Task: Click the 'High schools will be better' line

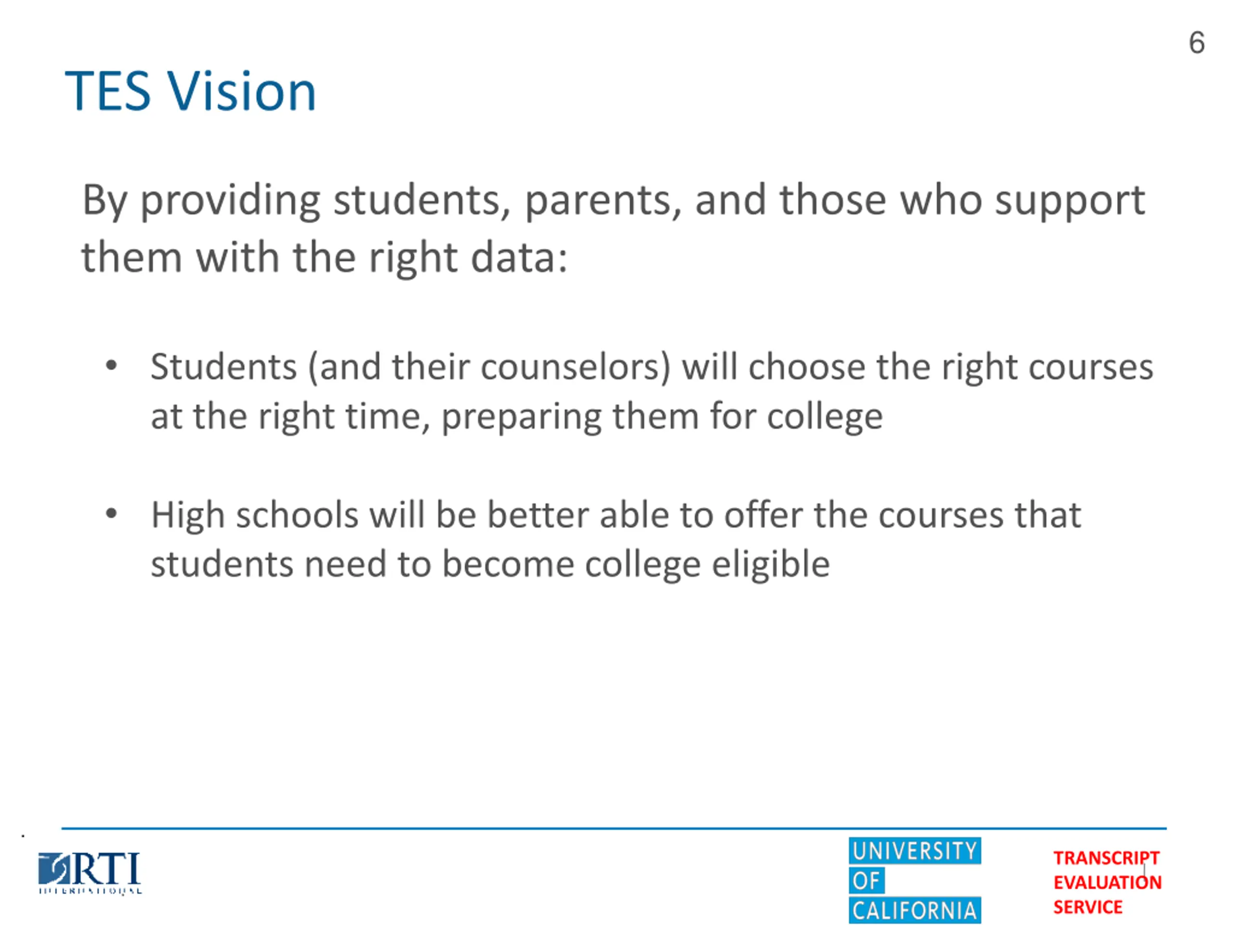Action: [x=616, y=516]
